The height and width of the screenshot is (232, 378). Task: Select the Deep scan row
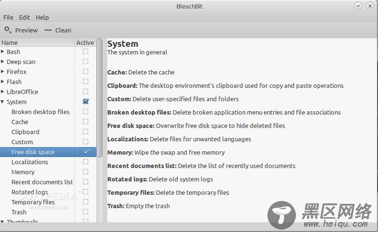coord(48,62)
